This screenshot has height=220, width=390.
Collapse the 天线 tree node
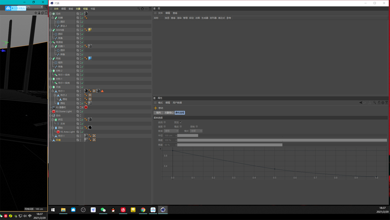point(51,87)
